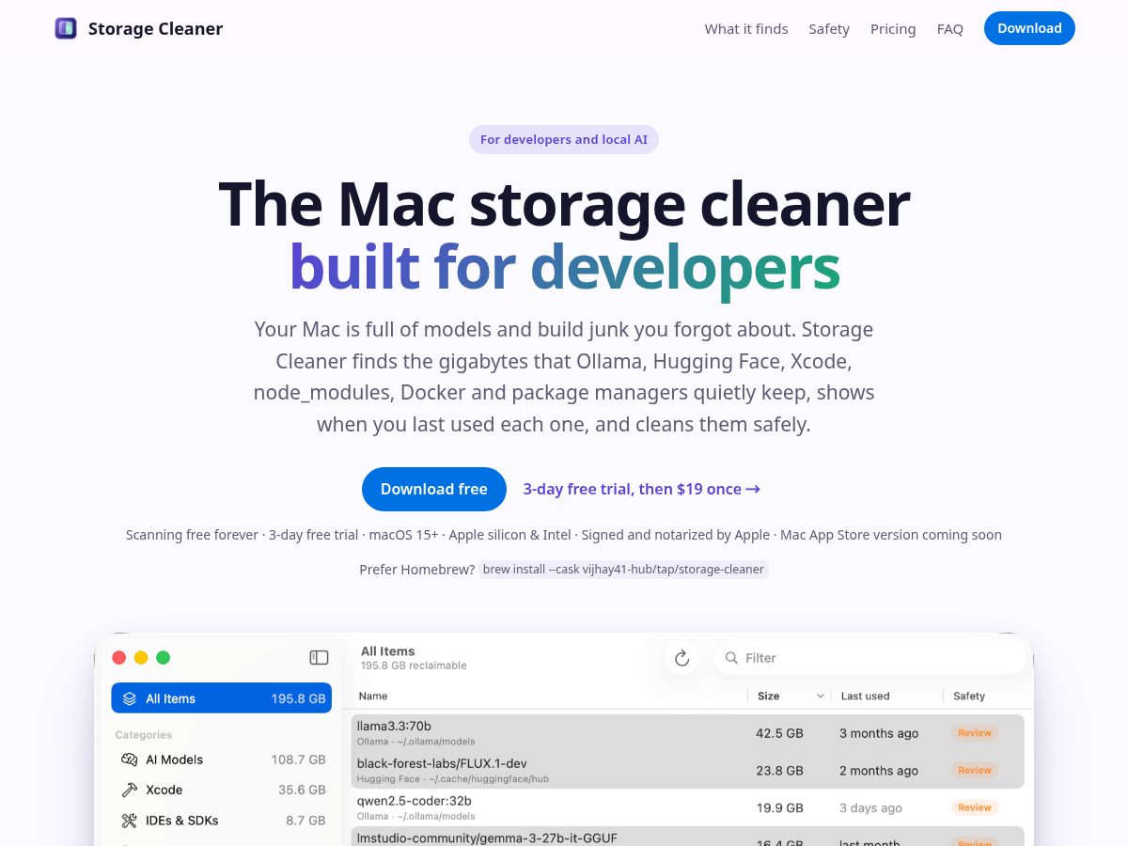Click the Prefer Homebrew? text

coord(416,570)
